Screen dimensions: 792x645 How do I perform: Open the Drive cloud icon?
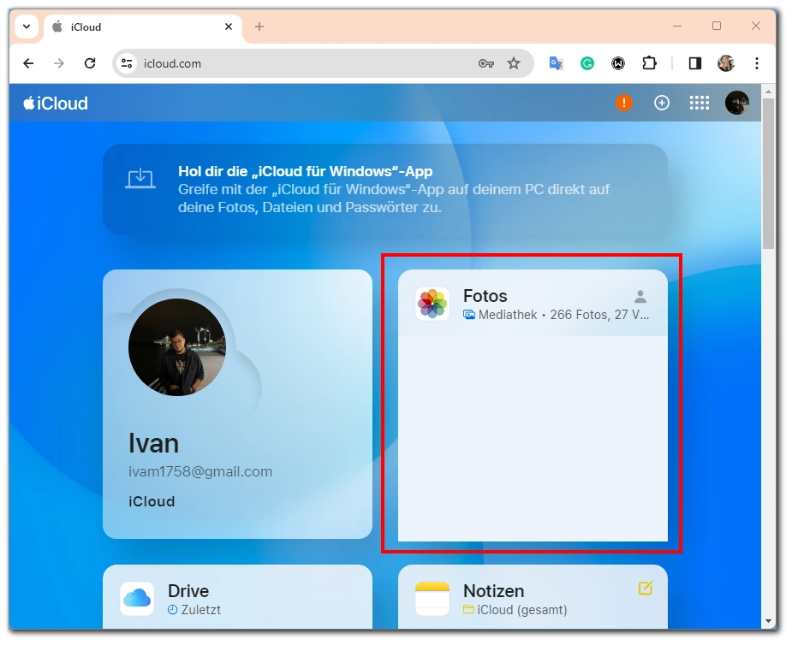click(137, 599)
